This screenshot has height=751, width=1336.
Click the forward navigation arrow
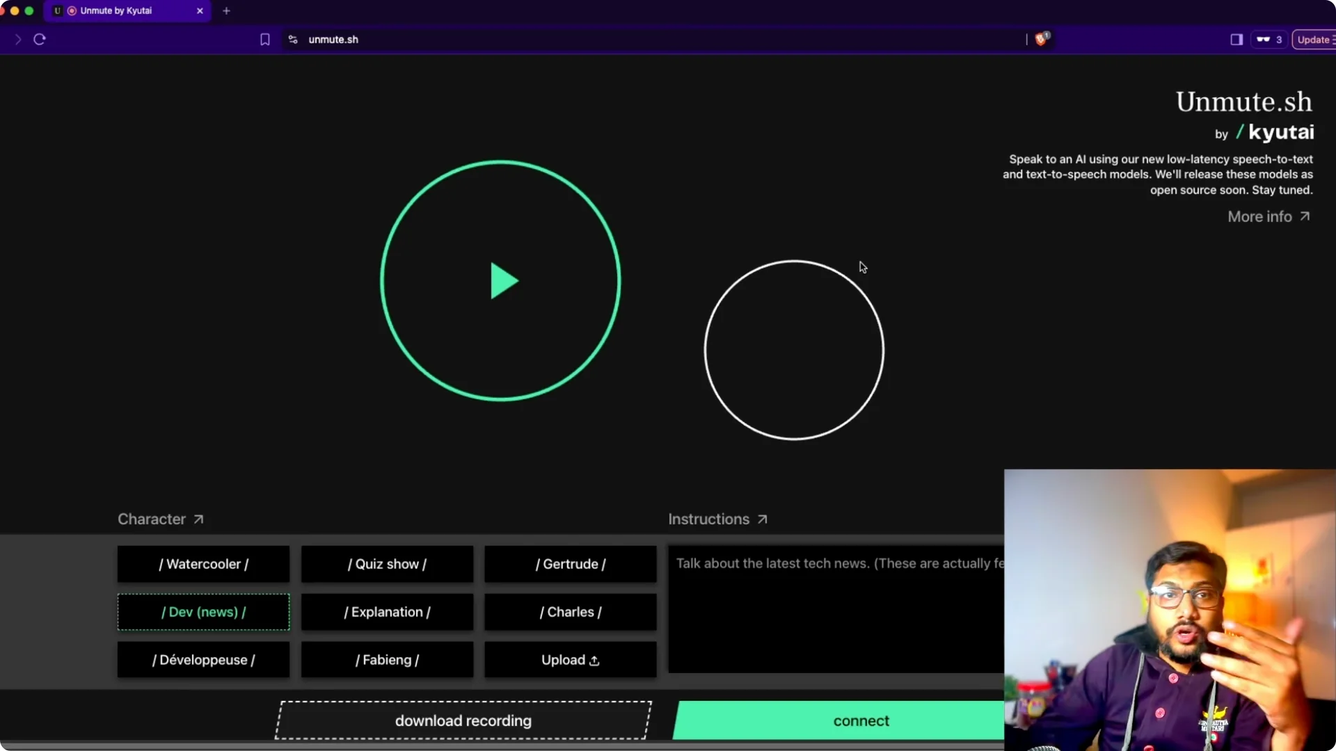(x=18, y=39)
